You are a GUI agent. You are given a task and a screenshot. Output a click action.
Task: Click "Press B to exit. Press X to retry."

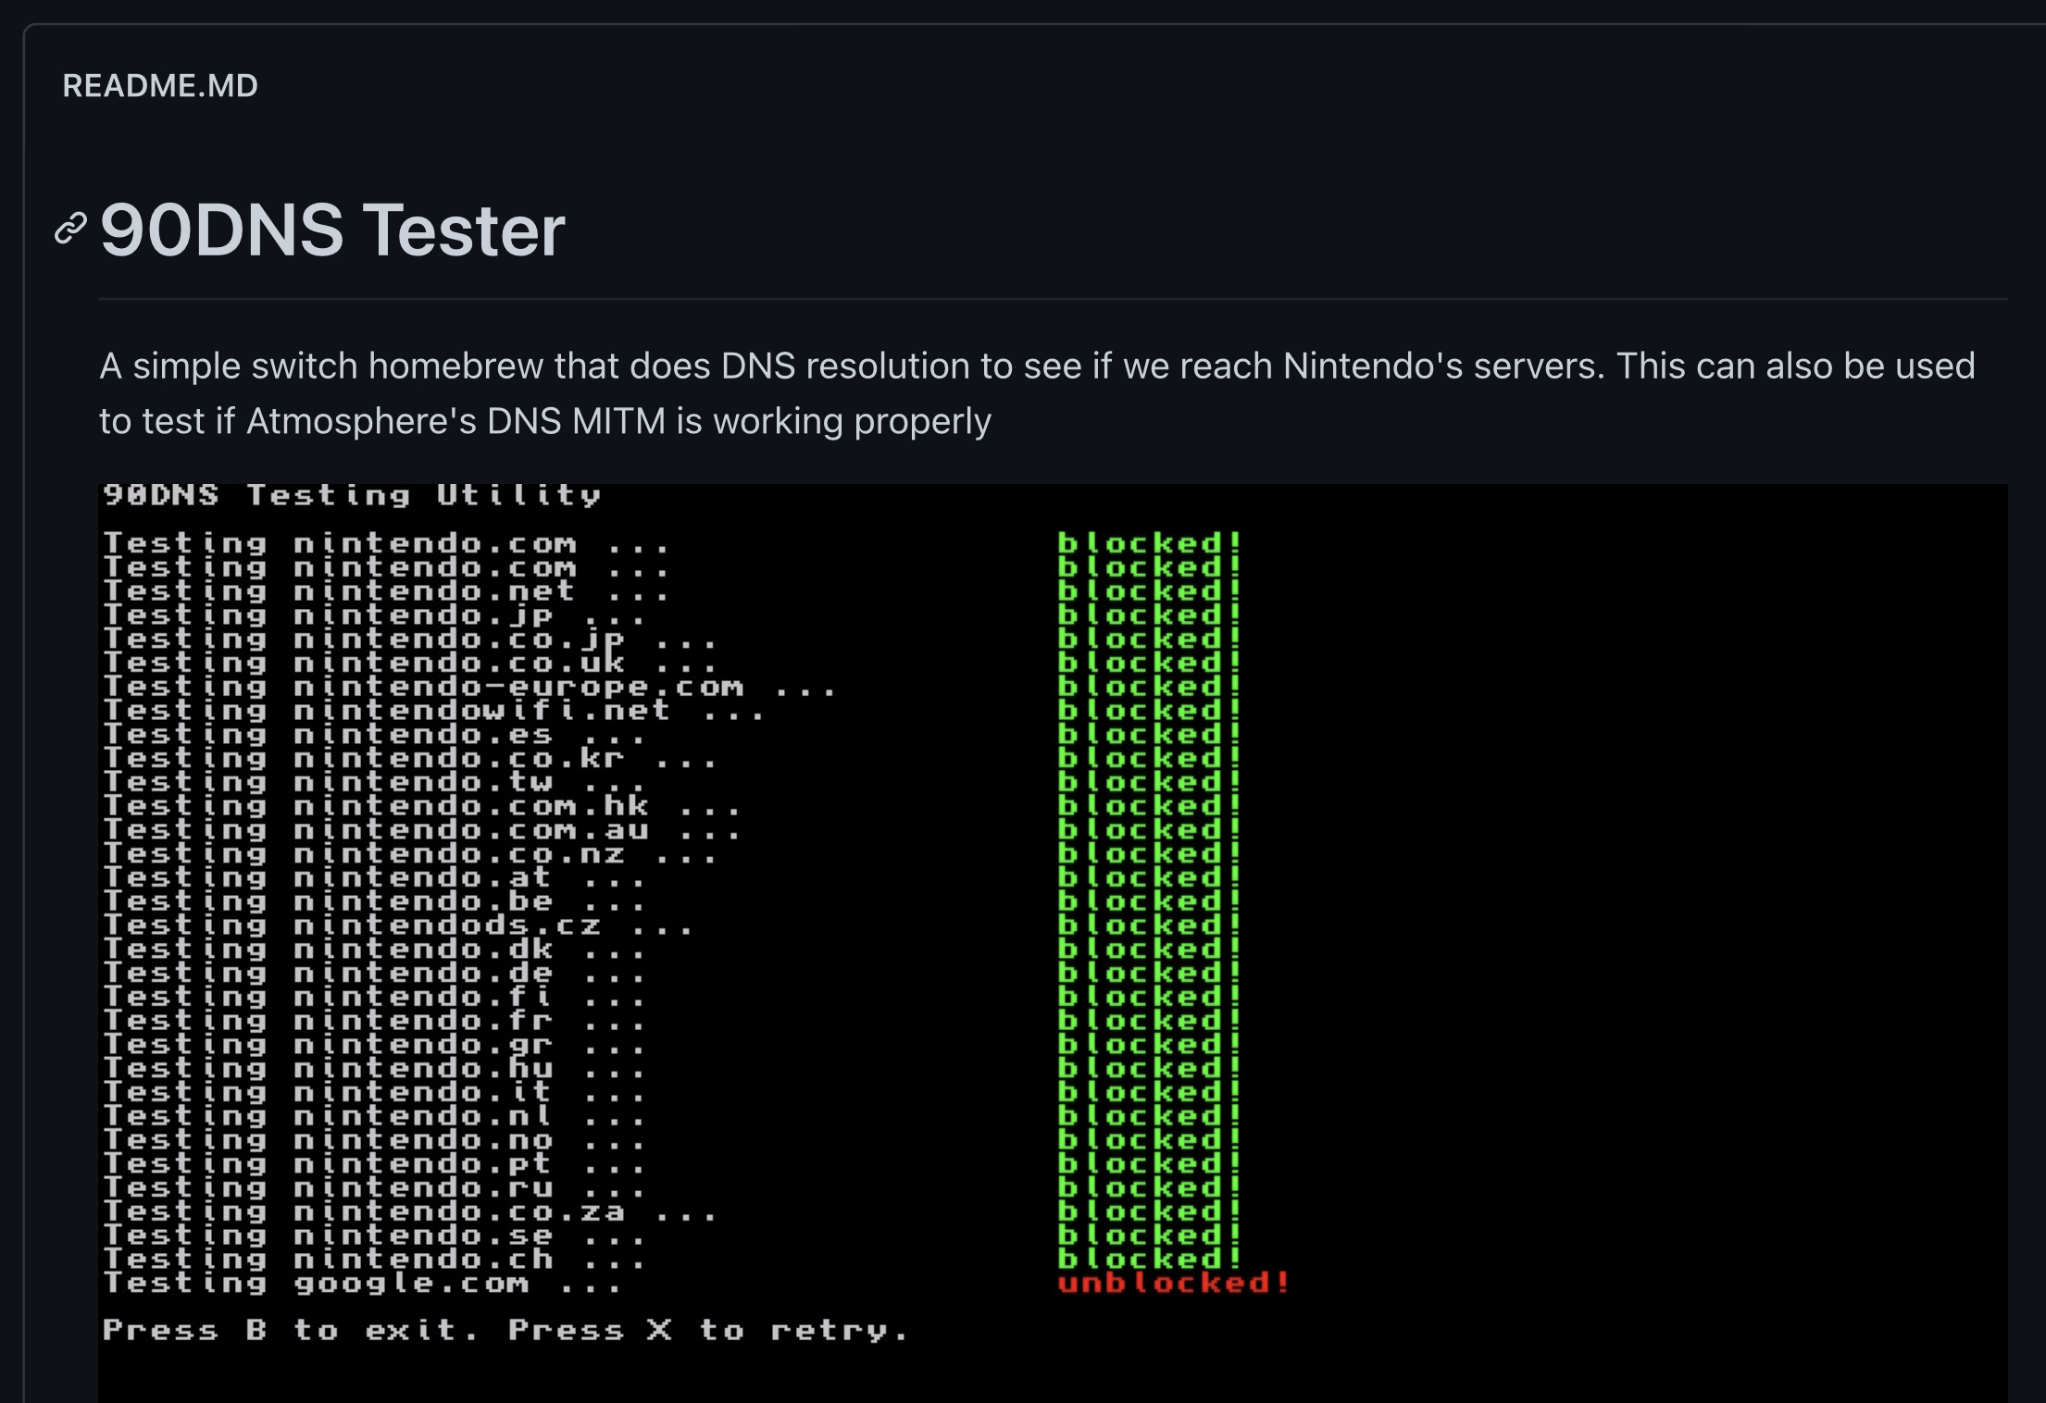pyautogui.click(x=505, y=1332)
